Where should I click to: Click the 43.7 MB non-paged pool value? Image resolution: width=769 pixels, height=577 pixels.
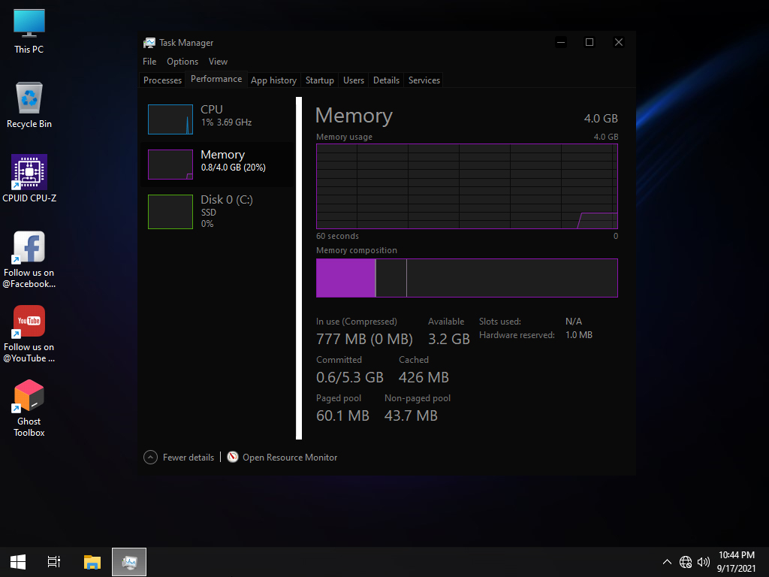click(x=411, y=415)
